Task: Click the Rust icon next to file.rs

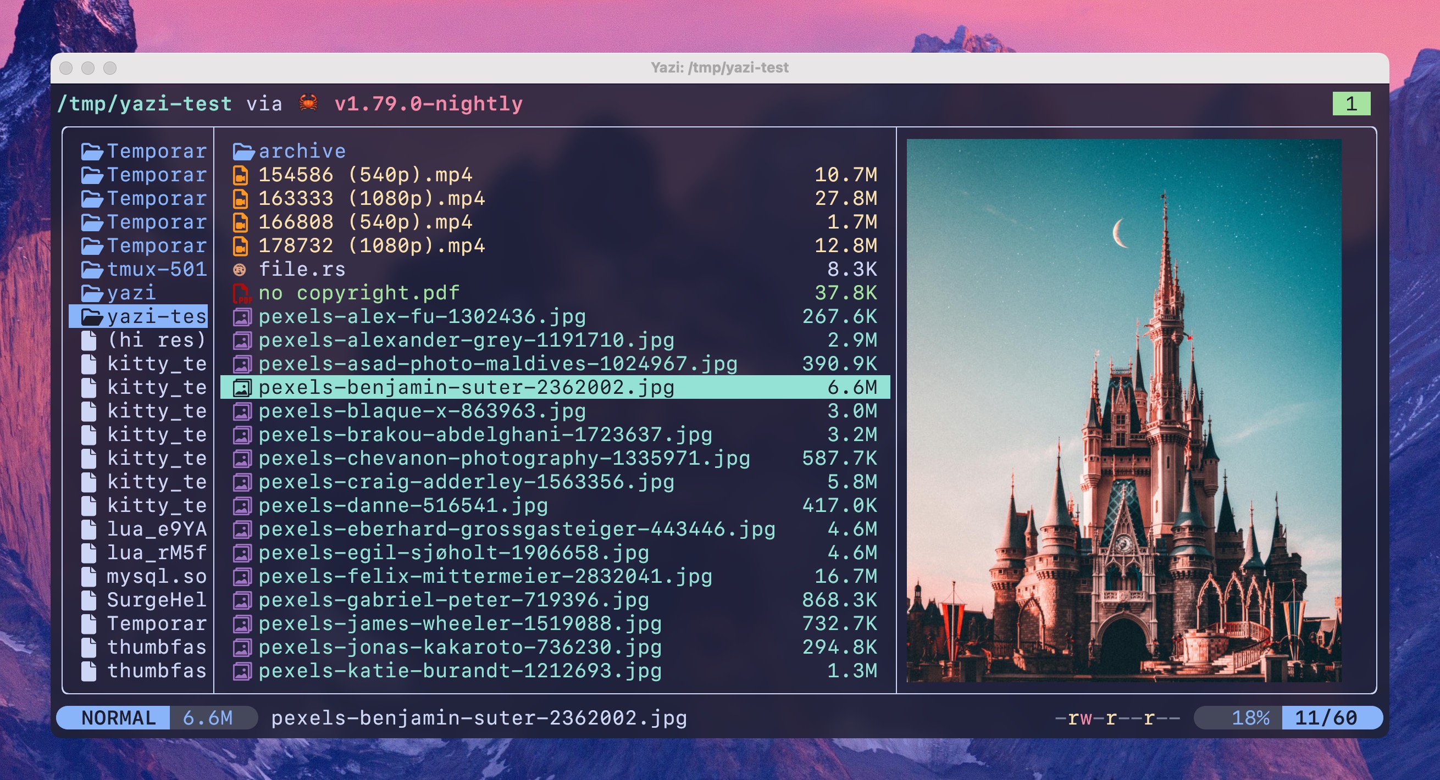Action: point(240,269)
